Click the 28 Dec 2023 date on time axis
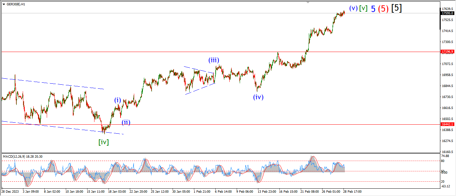The width and height of the screenshot is (456, 196). tap(10, 192)
